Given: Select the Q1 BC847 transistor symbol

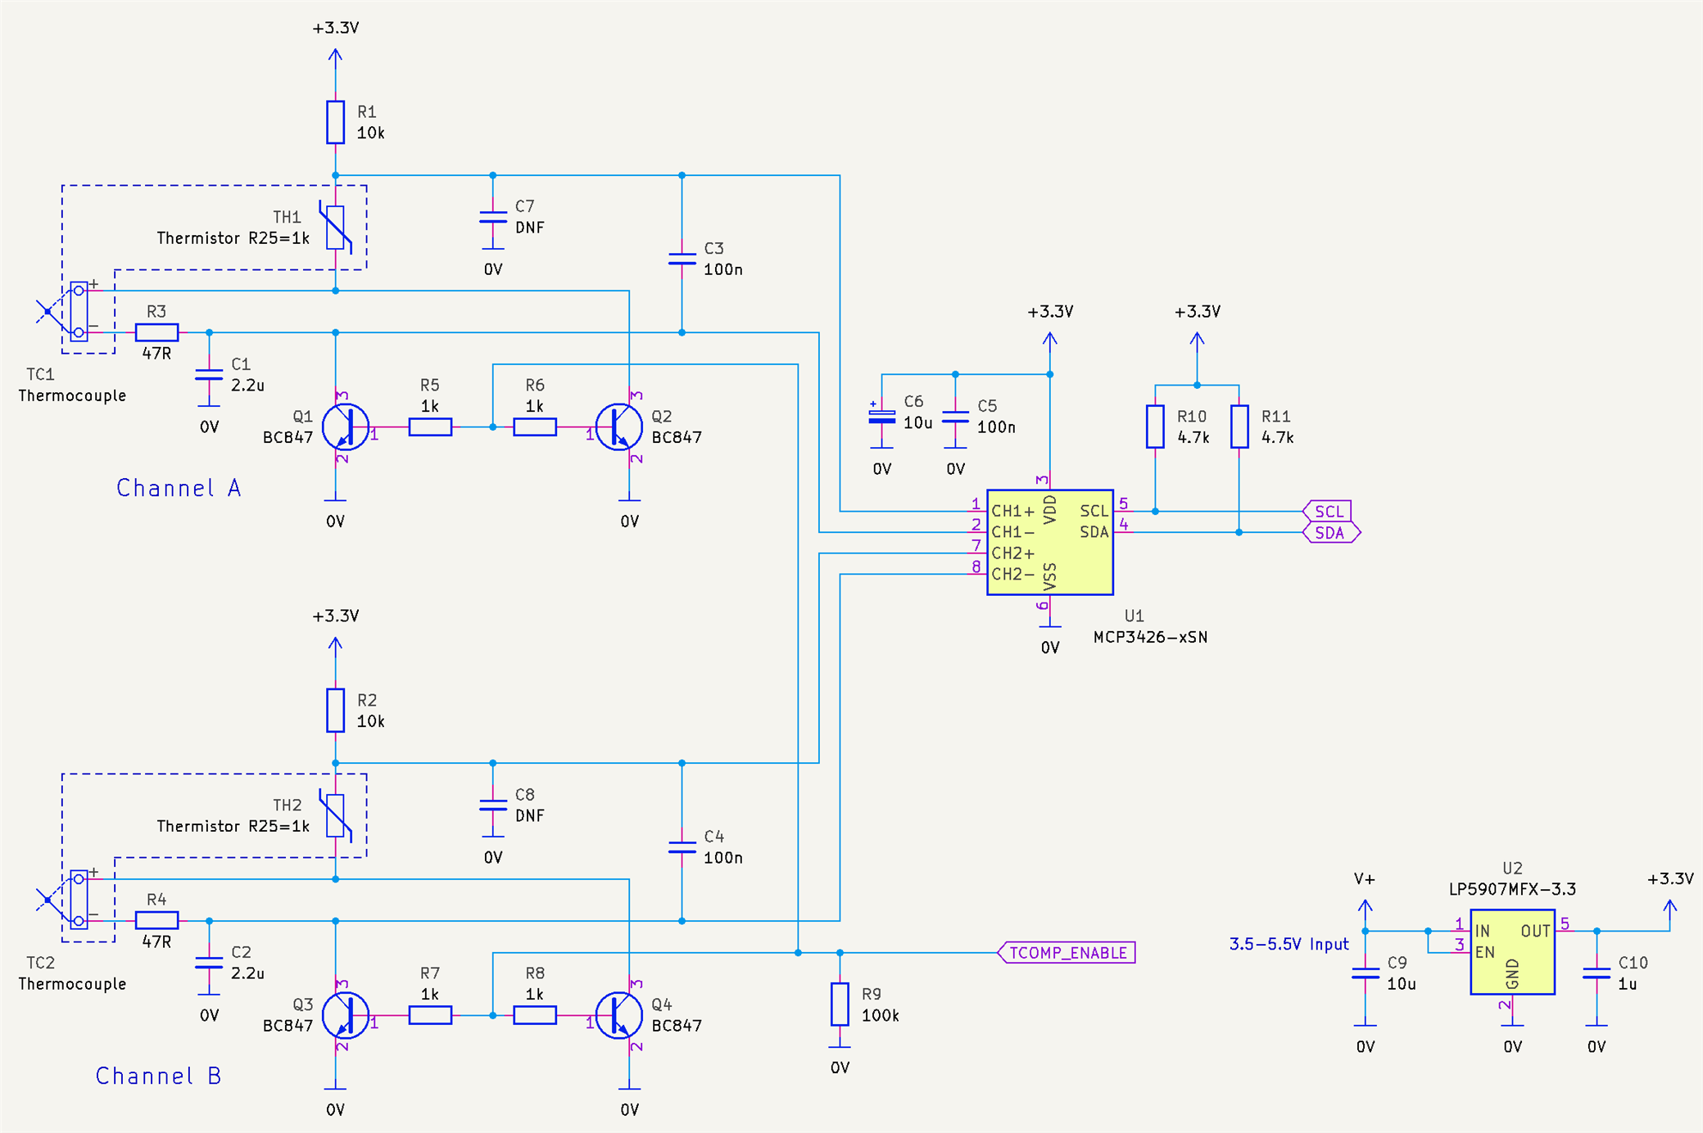Looking at the screenshot, I should (345, 427).
